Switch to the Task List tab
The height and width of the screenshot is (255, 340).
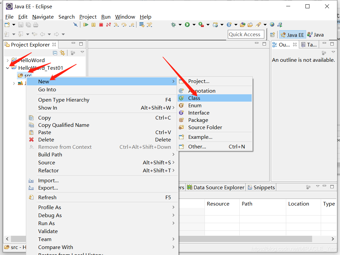[309, 45]
